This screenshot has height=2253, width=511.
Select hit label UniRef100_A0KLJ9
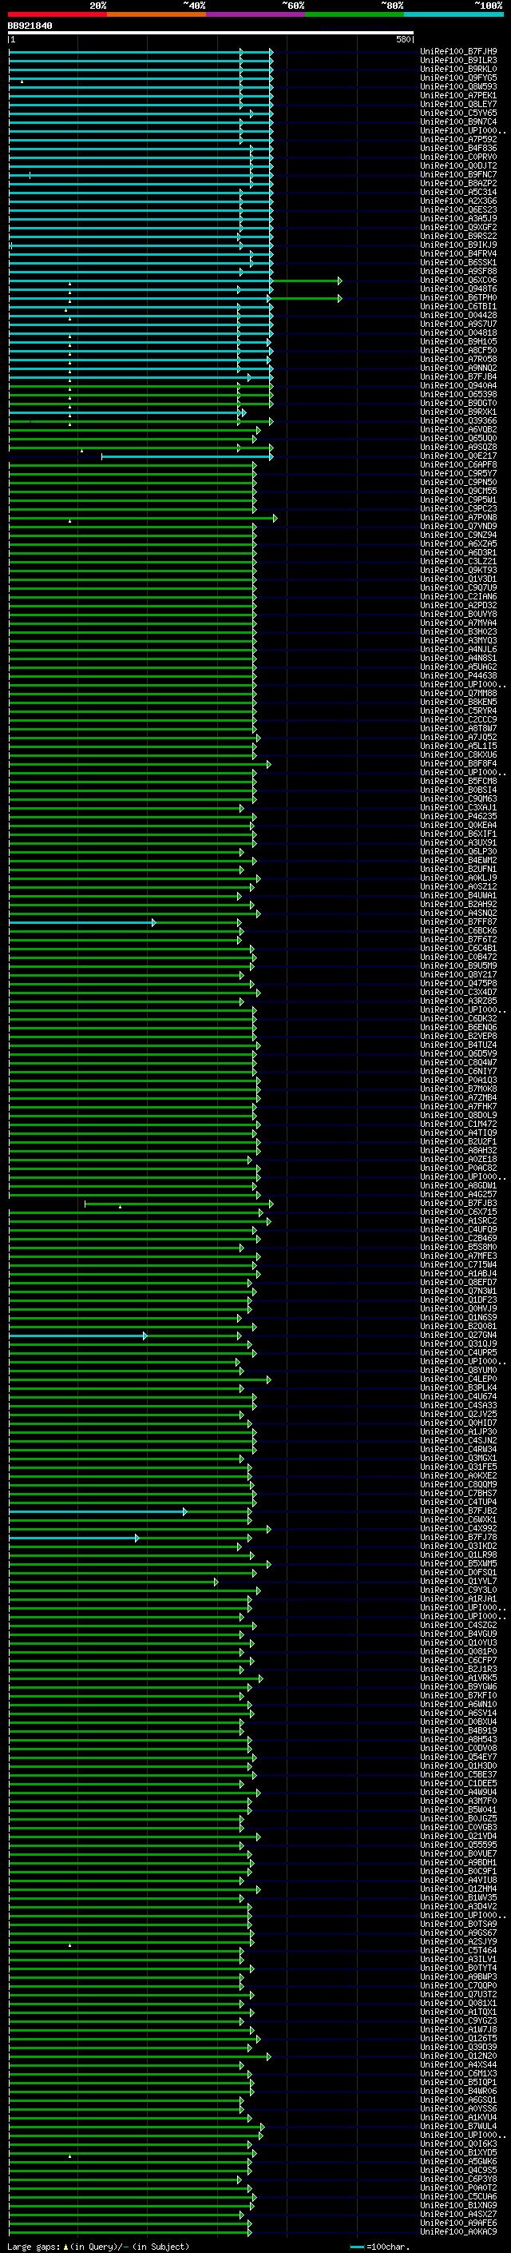pyautogui.click(x=458, y=878)
